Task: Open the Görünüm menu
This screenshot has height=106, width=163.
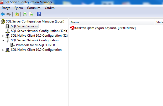Action: click(x=34, y=8)
